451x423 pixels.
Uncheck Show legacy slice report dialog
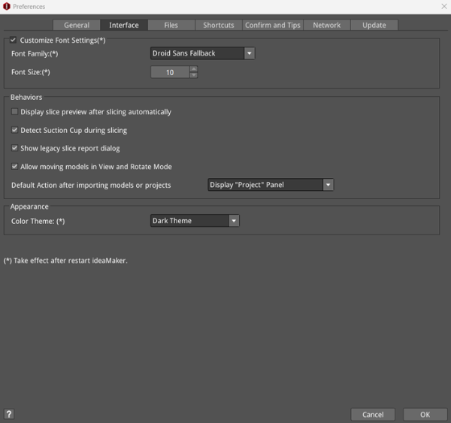tap(15, 149)
